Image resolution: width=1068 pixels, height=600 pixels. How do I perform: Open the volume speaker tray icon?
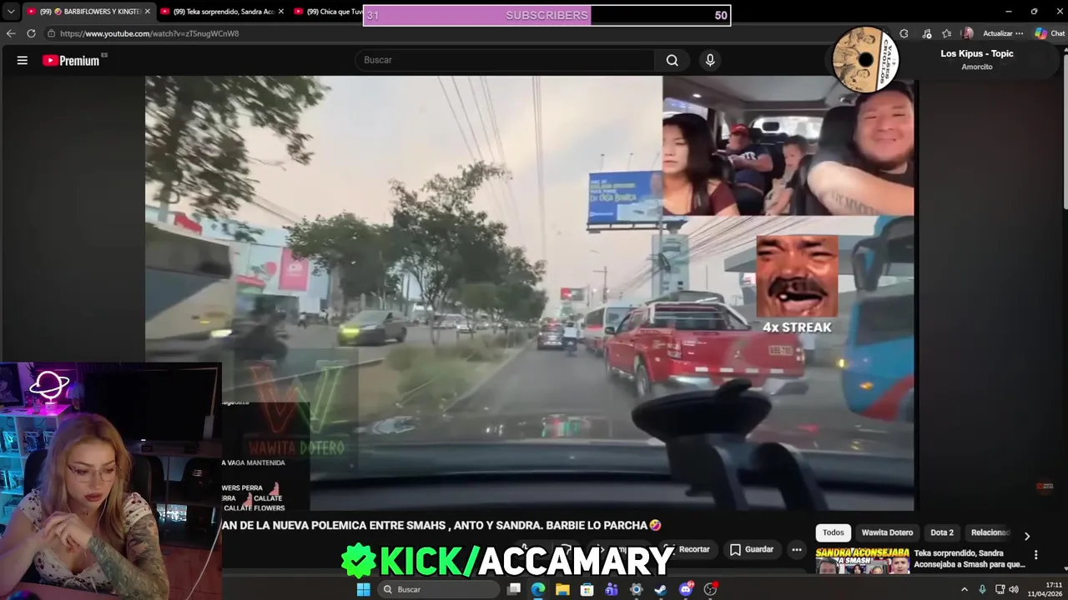tap(1014, 589)
